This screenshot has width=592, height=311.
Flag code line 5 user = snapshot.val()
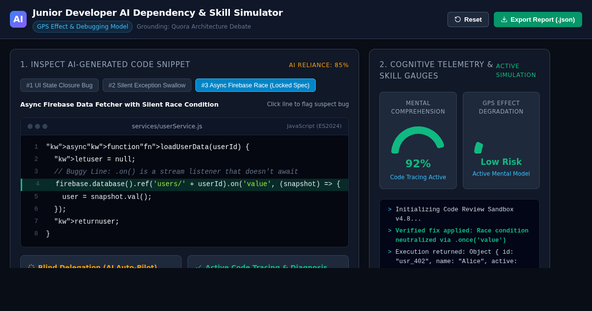coord(185,197)
